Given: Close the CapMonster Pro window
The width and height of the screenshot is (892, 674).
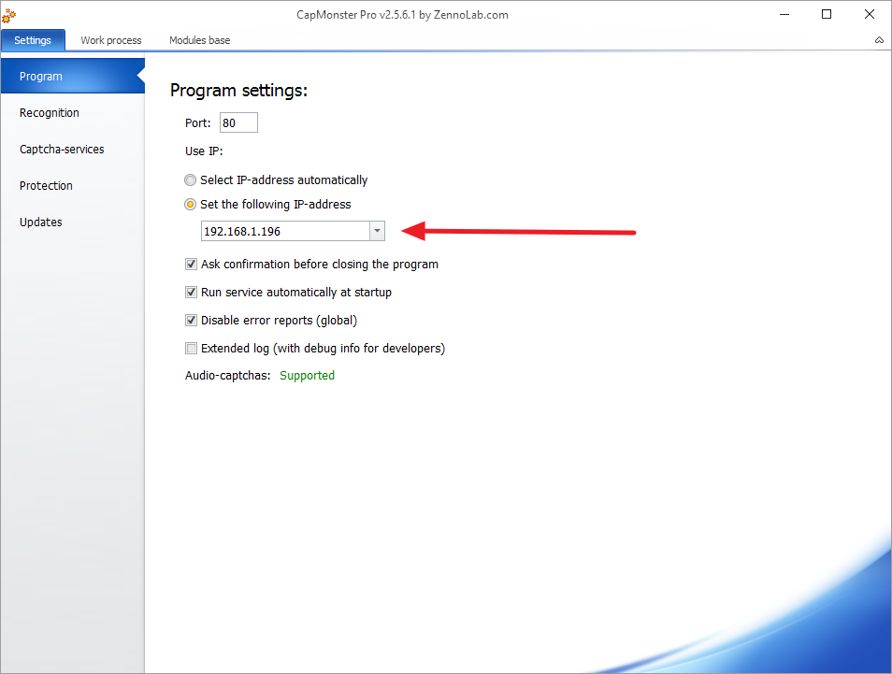Looking at the screenshot, I should point(870,14).
